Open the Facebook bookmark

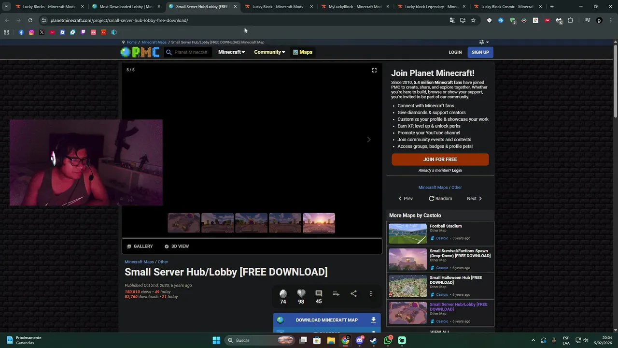point(21,32)
